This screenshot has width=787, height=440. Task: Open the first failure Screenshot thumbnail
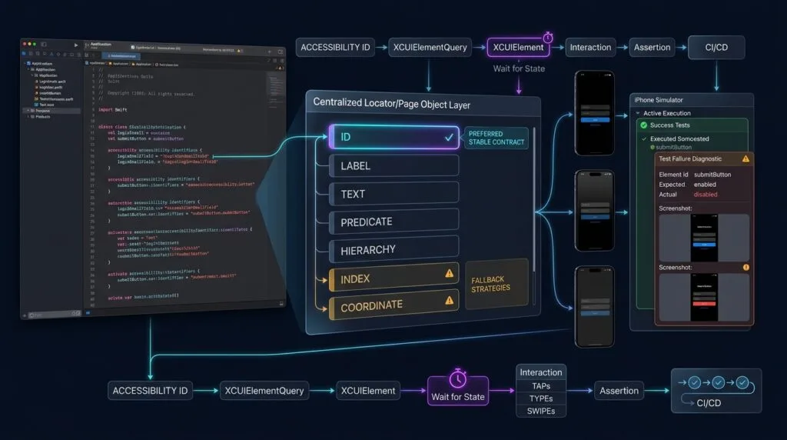[x=704, y=238]
